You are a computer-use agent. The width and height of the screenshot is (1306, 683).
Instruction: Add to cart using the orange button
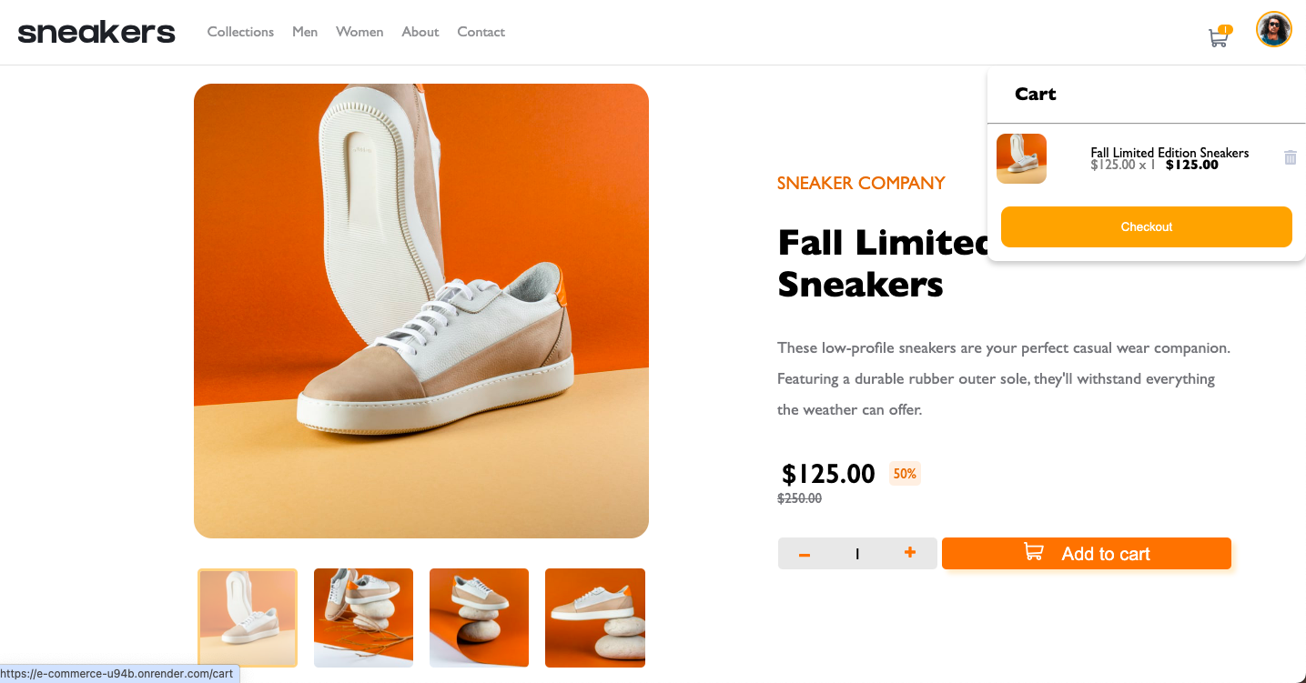point(1087,553)
